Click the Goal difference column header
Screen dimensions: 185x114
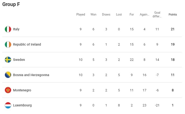pos(157,14)
